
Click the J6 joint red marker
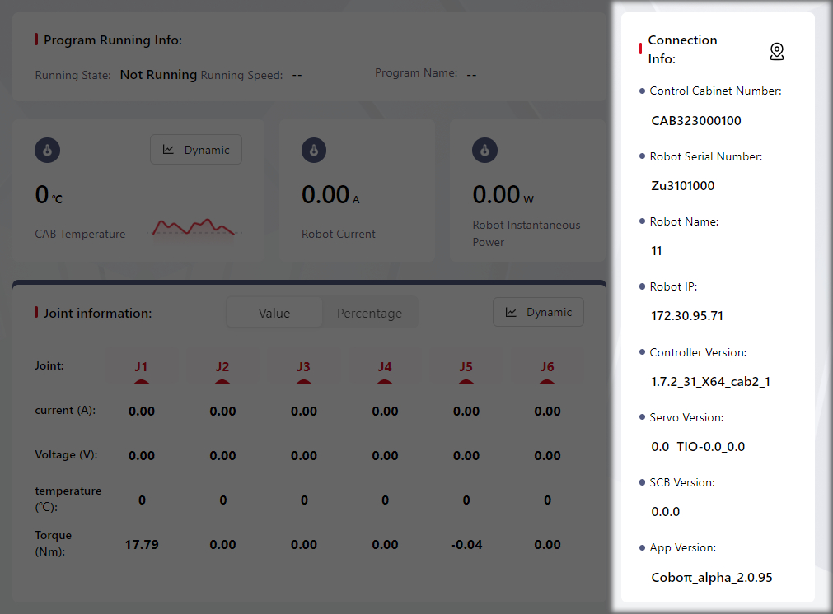pyautogui.click(x=547, y=381)
